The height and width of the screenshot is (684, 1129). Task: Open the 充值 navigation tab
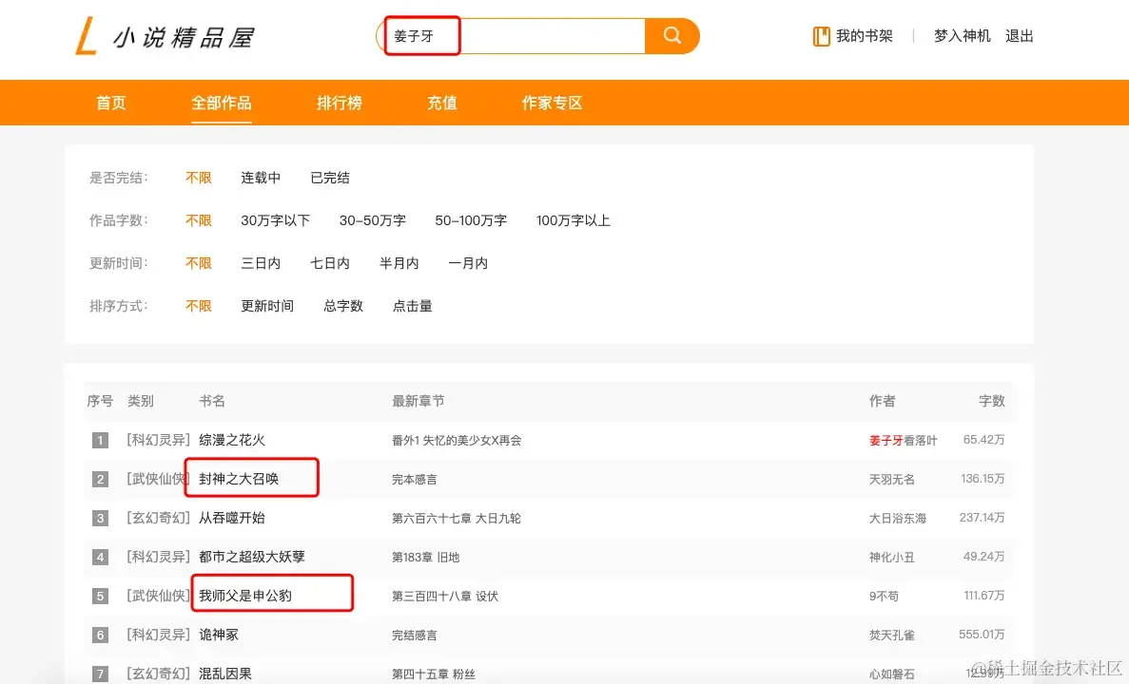click(442, 103)
